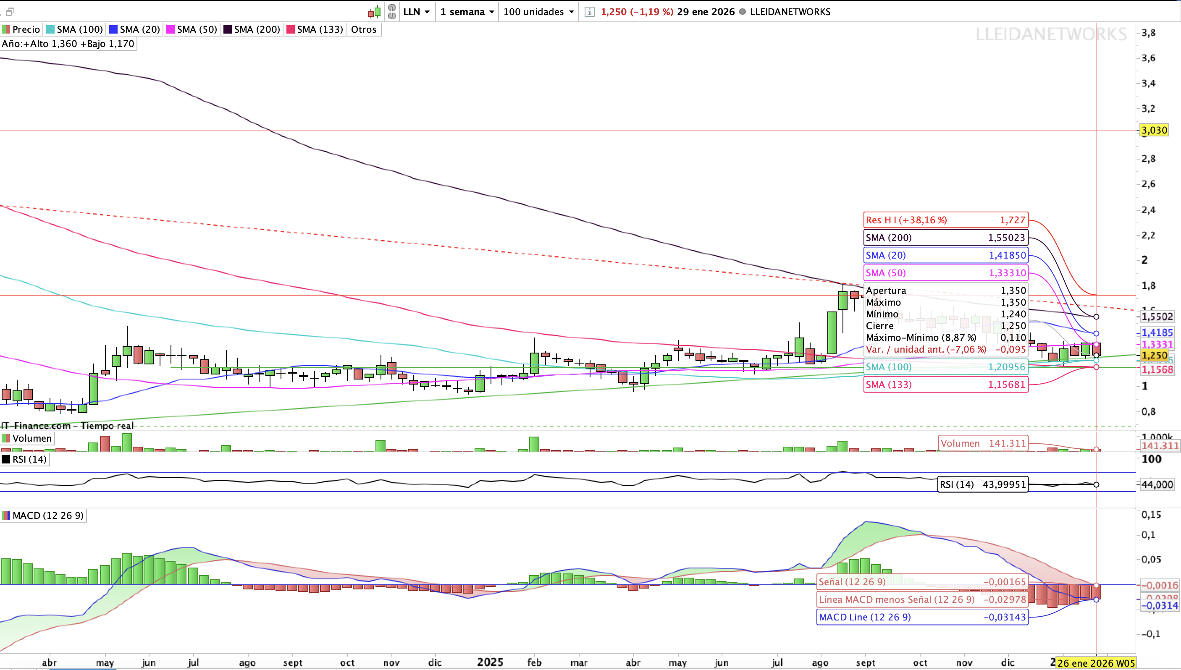Click the 2025 year label on the time axis

(490, 662)
